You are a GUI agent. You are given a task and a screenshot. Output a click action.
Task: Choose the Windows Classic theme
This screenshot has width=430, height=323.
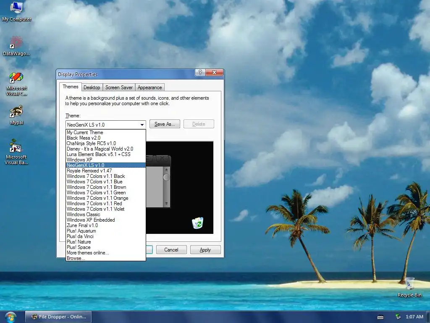point(105,214)
